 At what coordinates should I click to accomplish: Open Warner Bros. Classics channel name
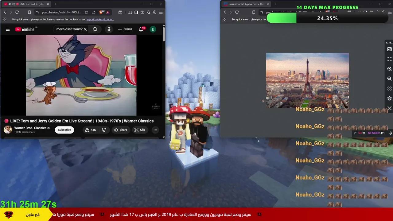[x=30, y=128]
